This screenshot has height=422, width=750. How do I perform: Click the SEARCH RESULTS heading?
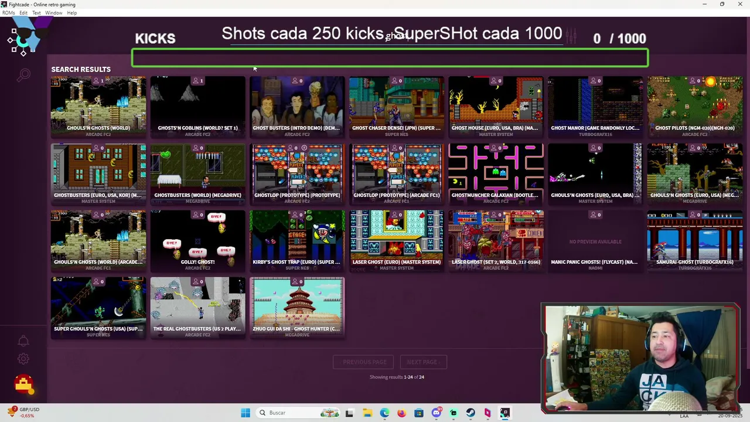81,69
